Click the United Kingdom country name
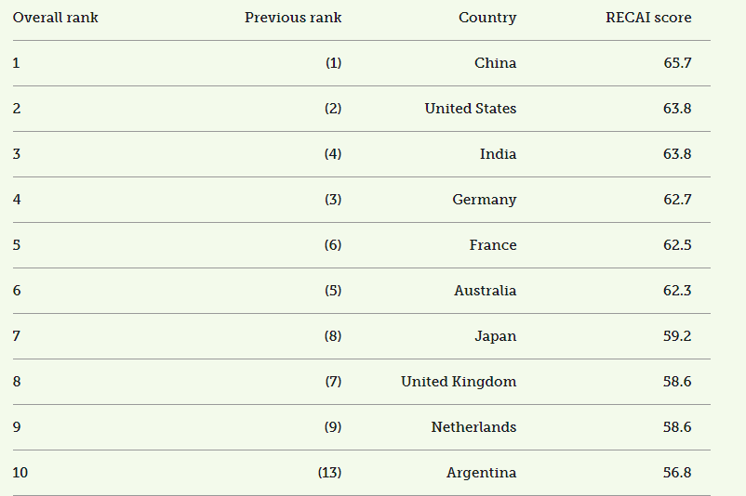Image resolution: width=746 pixels, height=496 pixels. (459, 382)
